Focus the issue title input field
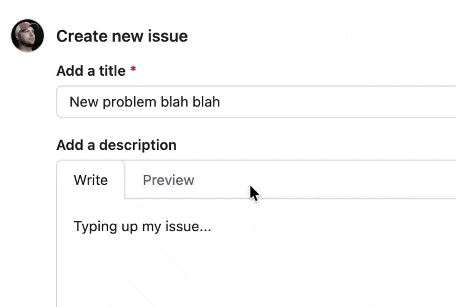The image size is (456, 307). coord(256,102)
